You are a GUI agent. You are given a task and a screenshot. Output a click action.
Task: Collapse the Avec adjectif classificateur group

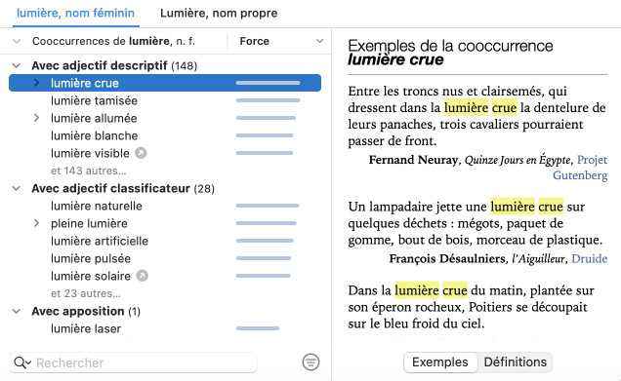click(17, 188)
